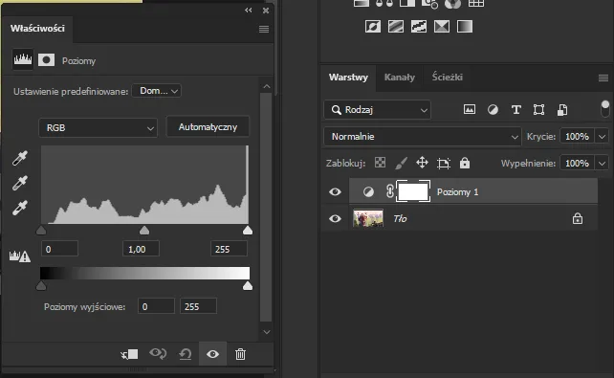Open the Wypełnienie fill slider arrow

602,163
